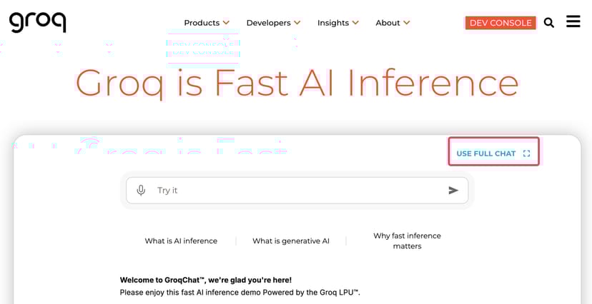Choose the "What is generative AI" prompt
Screen dimensions: 592x304
click(291, 241)
